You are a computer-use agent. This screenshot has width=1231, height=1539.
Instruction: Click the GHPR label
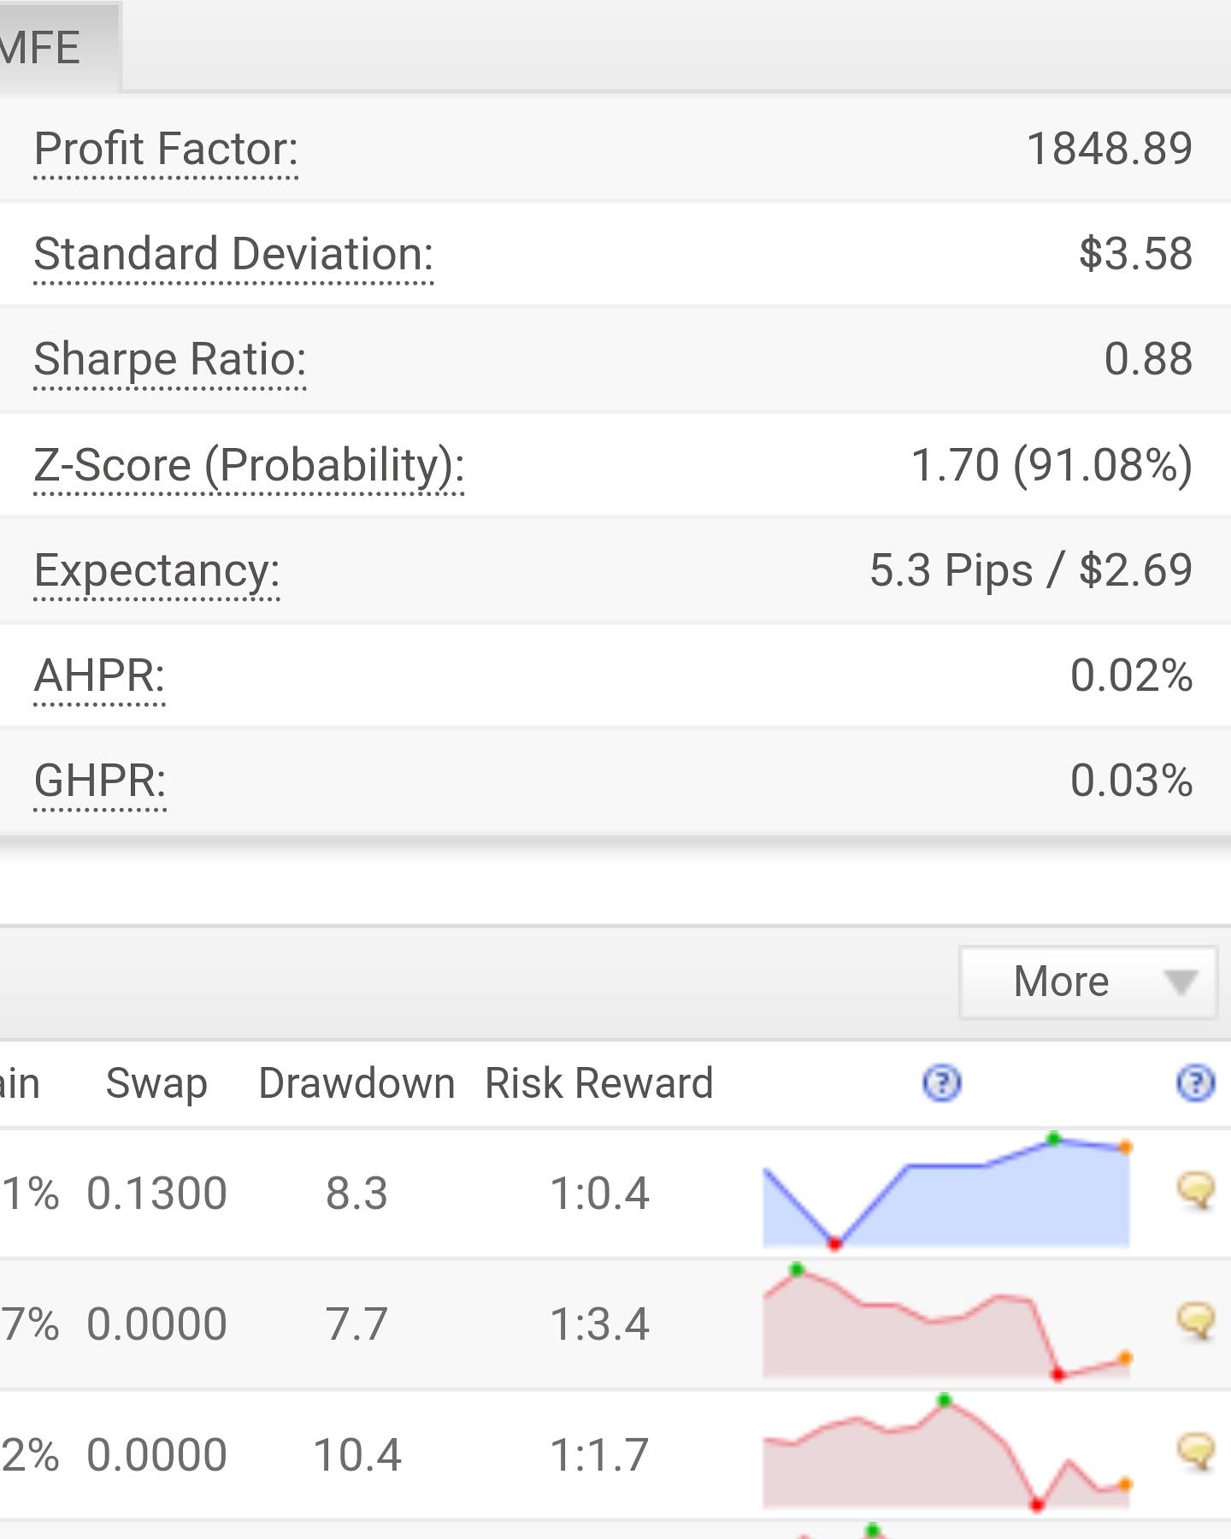100,781
